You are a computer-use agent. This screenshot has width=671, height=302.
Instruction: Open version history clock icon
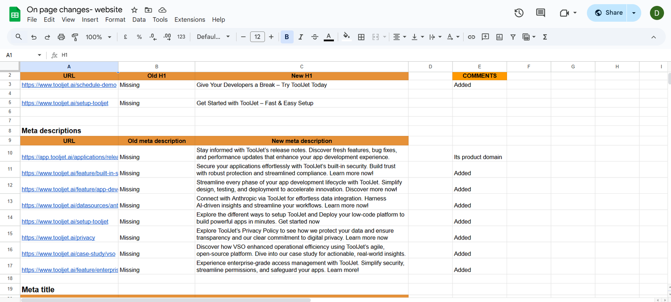coord(519,13)
